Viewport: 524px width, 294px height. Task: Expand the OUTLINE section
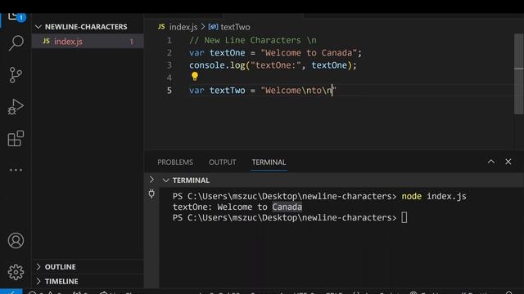click(x=38, y=267)
